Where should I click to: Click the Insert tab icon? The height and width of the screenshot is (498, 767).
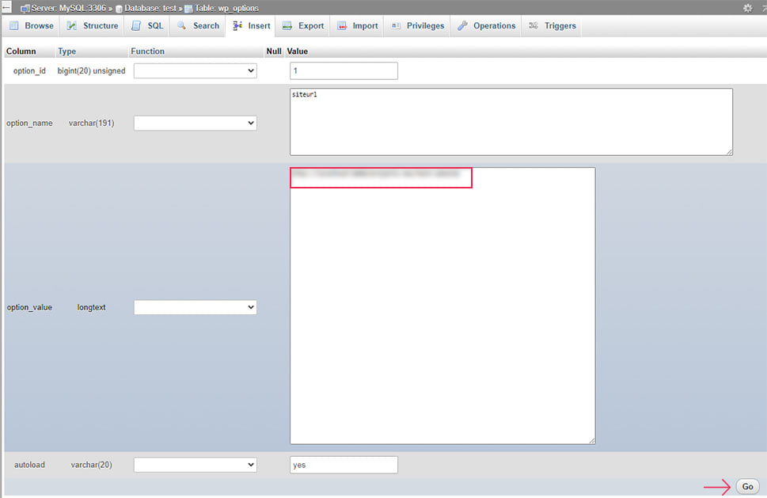point(237,25)
